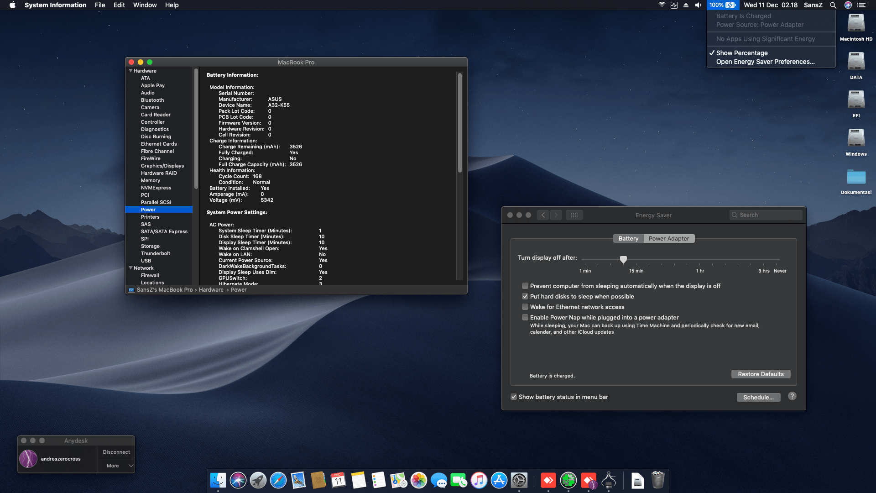This screenshot has width=876, height=493.
Task: Open Safari from the Dock
Action: (279, 480)
